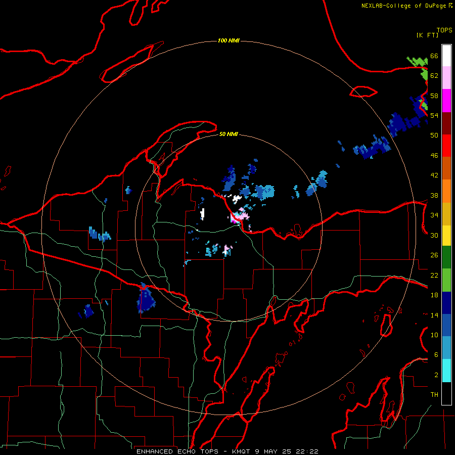Click the dark green 26 kft swatch

pyautogui.click(x=446, y=257)
